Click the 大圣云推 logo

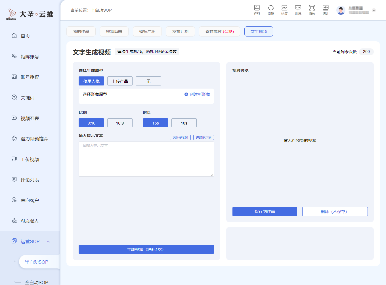pos(30,14)
